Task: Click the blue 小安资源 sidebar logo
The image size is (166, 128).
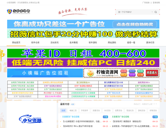Action: [31, 119]
